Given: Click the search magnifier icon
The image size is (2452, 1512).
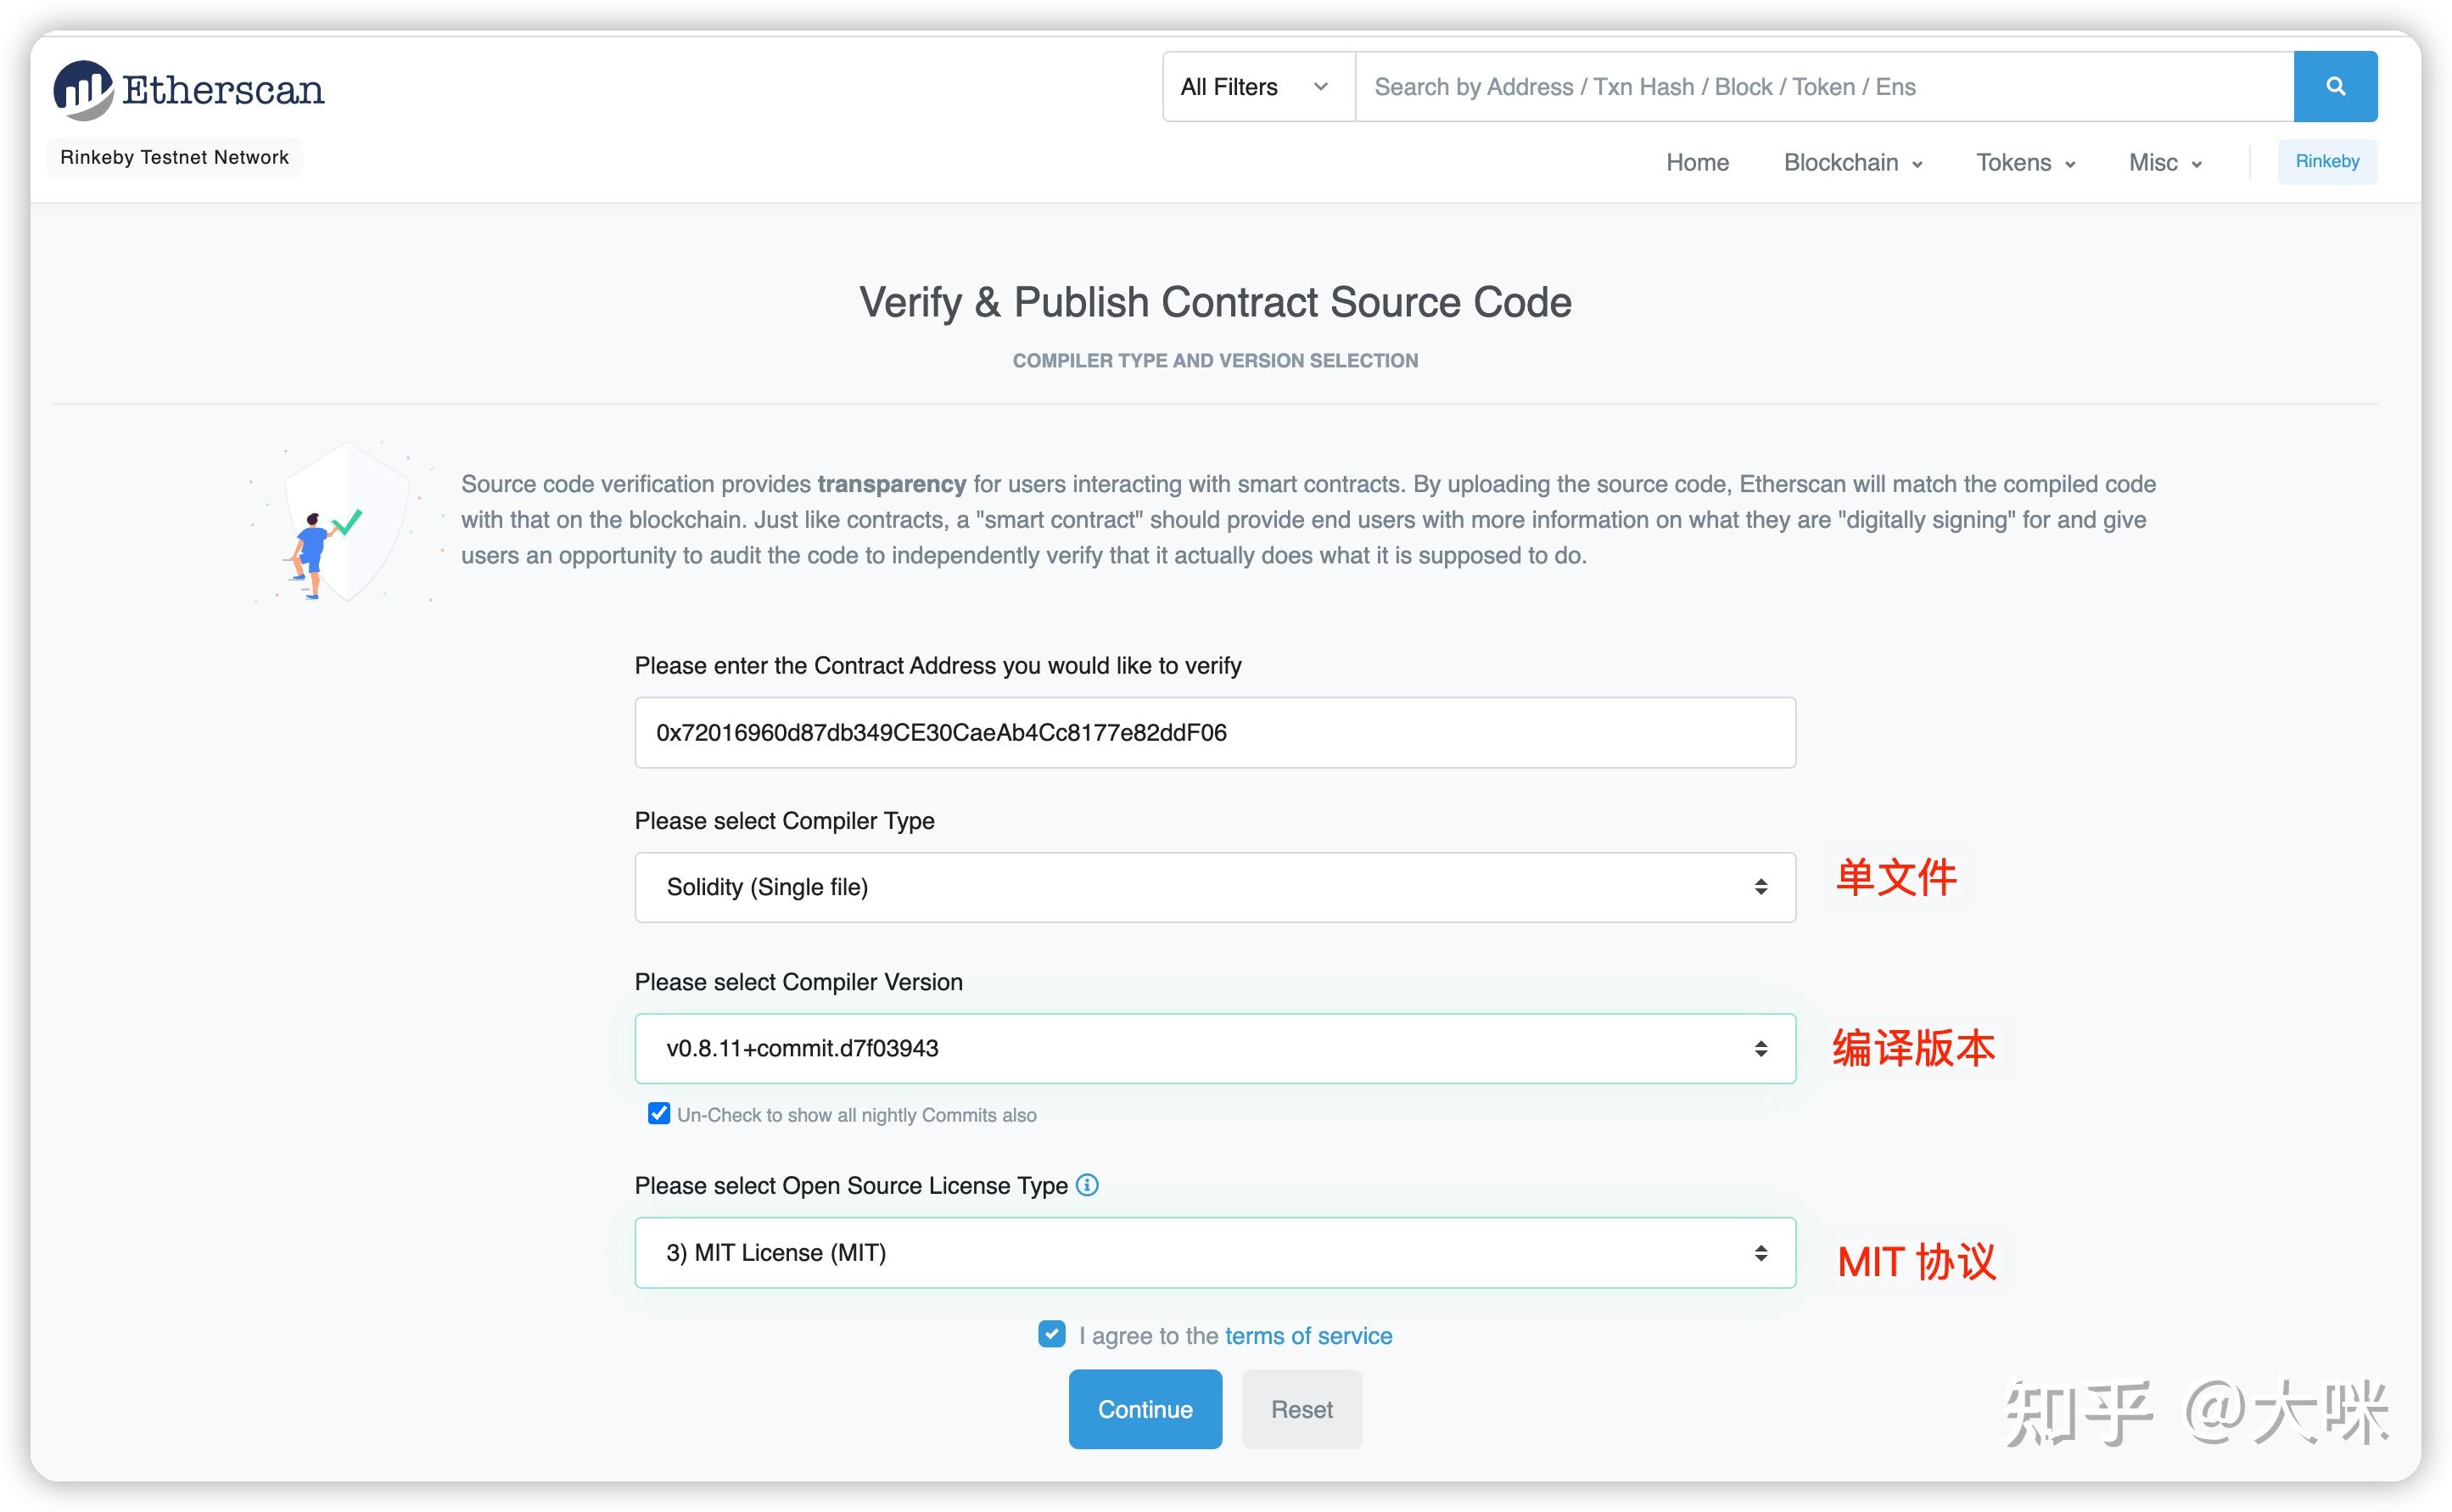Looking at the screenshot, I should (x=2335, y=86).
